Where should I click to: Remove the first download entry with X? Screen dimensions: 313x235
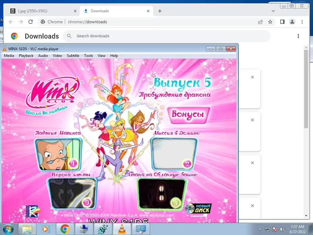[252, 77]
